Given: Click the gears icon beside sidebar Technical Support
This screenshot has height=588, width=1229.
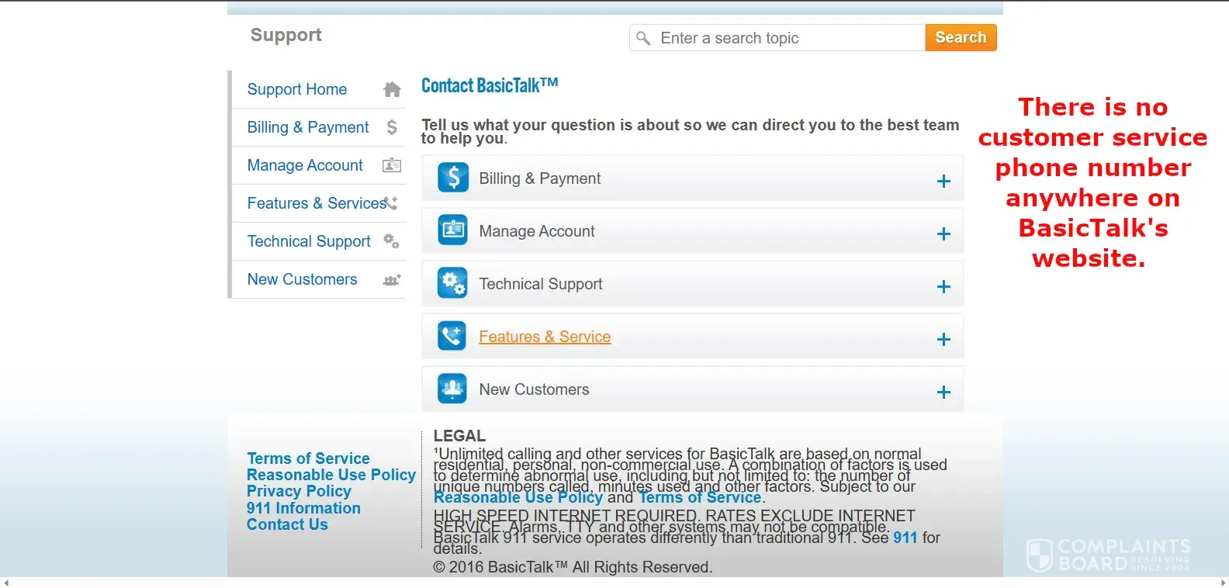Looking at the screenshot, I should 392,241.
